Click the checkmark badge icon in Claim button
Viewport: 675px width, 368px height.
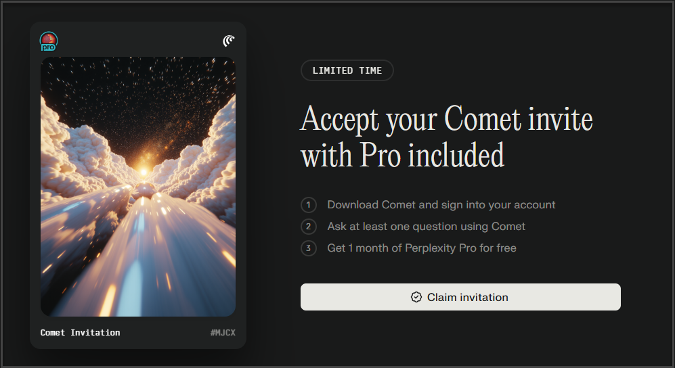pos(416,297)
